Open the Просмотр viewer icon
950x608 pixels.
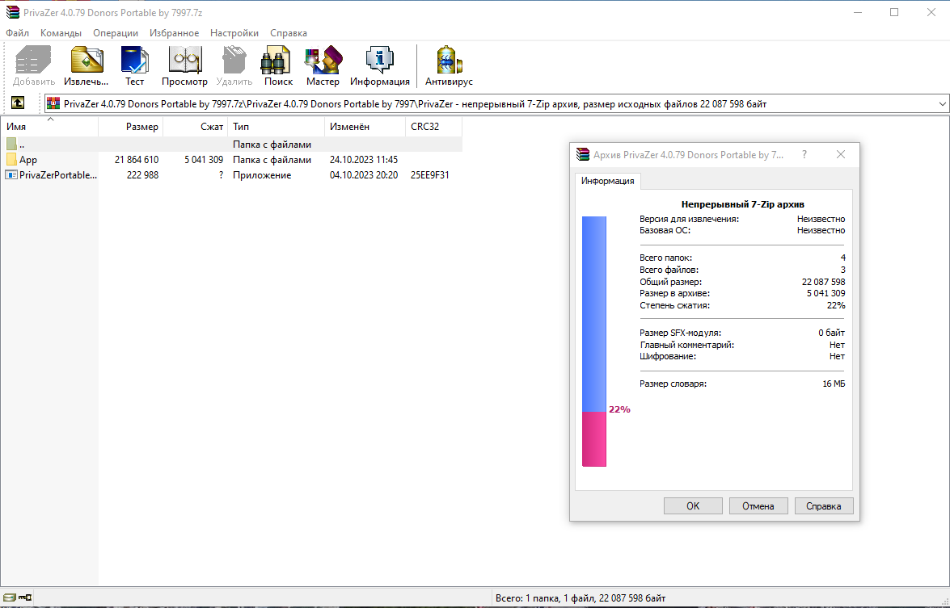[x=185, y=61]
